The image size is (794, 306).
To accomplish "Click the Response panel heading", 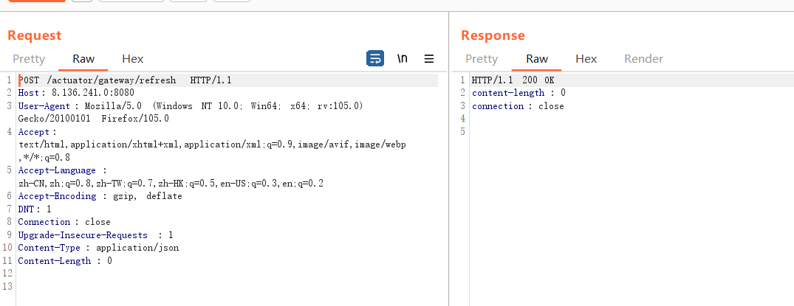I will 493,35.
